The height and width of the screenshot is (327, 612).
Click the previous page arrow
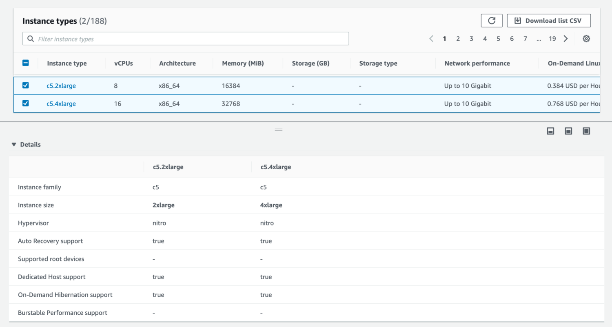[431, 39]
